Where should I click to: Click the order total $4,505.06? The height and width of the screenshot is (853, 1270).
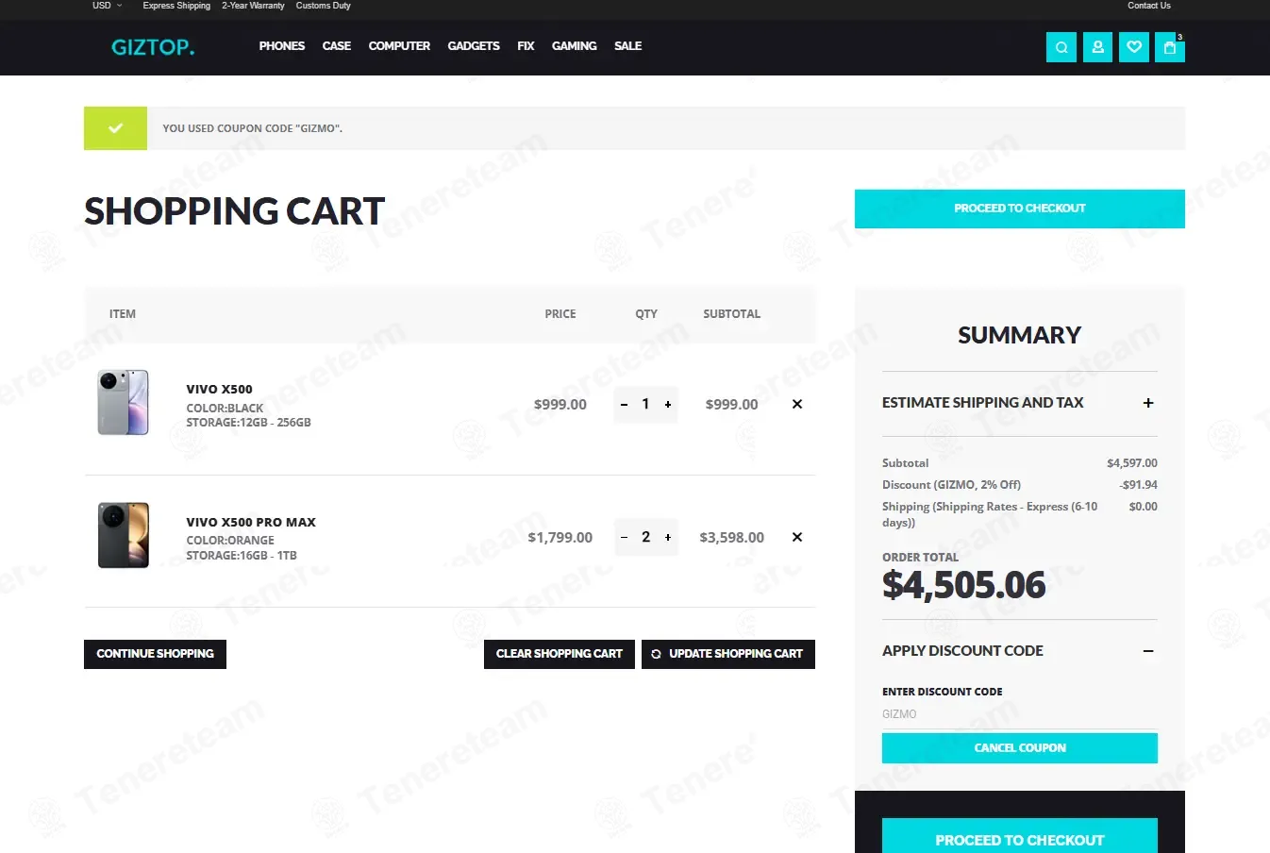(x=964, y=585)
